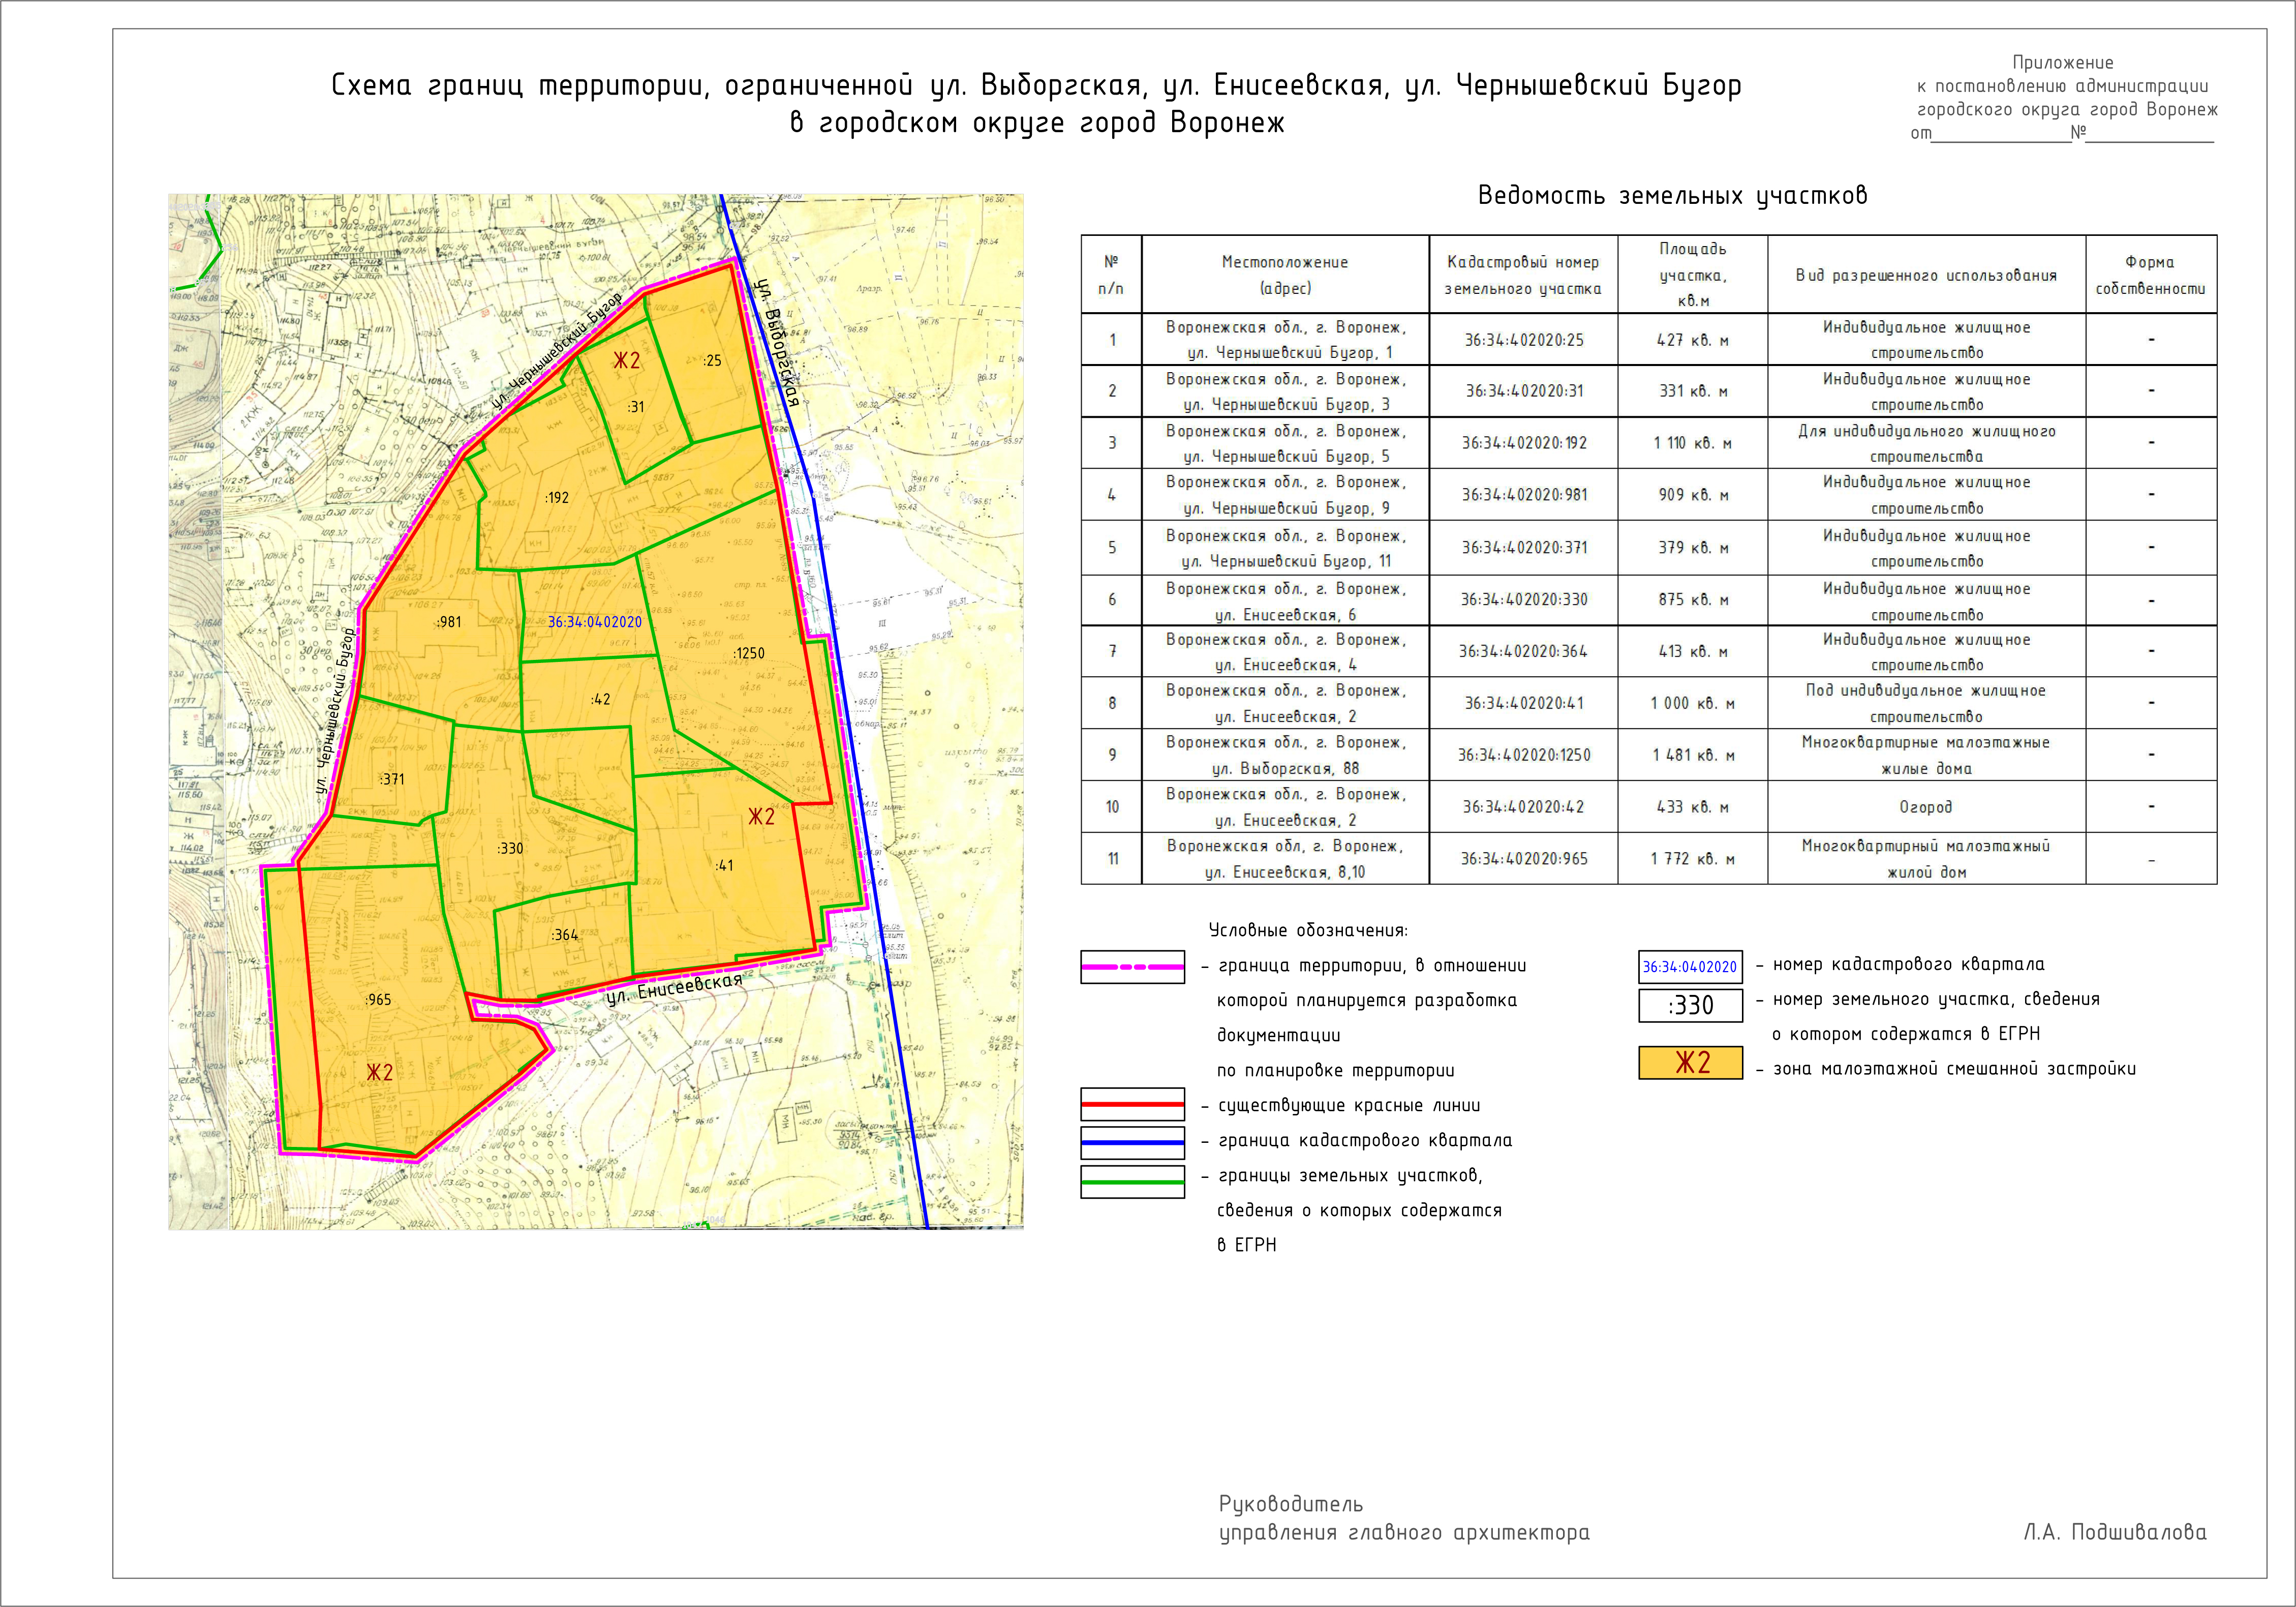The height and width of the screenshot is (1607, 2296).
Task: Click parcel :192 label on the map
Action: (x=556, y=497)
